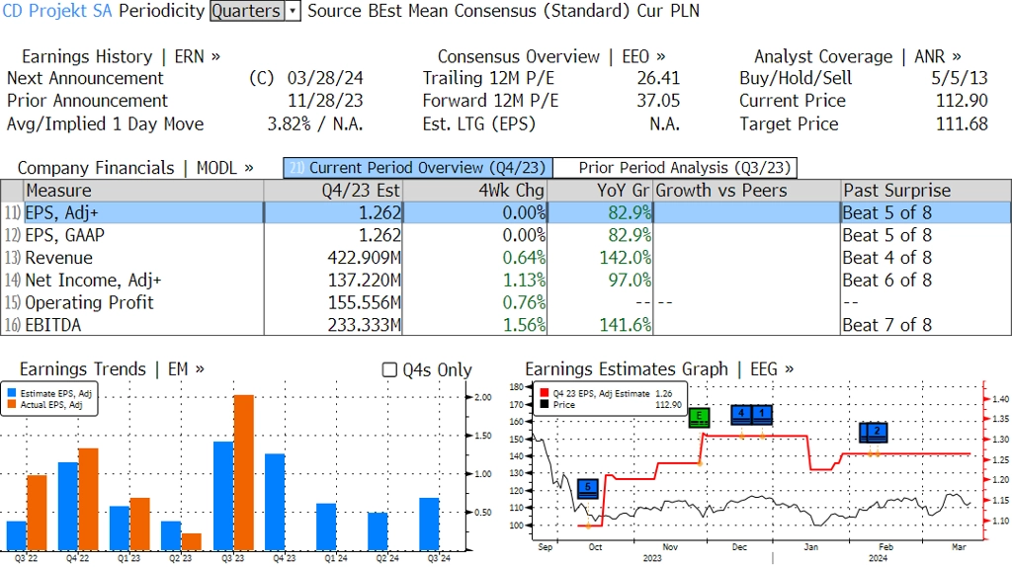Click the Revenue YoY growth 142.0%
1012x567 pixels.
[626, 258]
